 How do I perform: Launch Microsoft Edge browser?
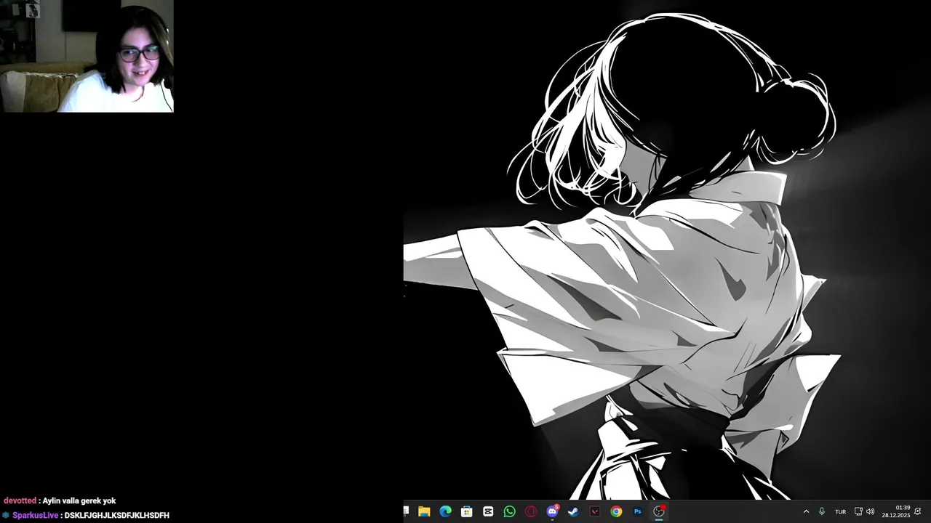(x=445, y=511)
